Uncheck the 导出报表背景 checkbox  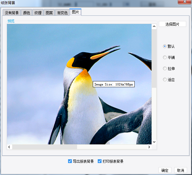click(70, 161)
